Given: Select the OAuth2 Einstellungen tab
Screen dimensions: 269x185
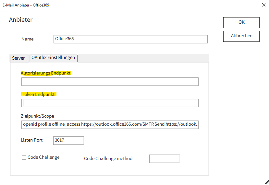Looking at the screenshot, I should (x=53, y=58).
